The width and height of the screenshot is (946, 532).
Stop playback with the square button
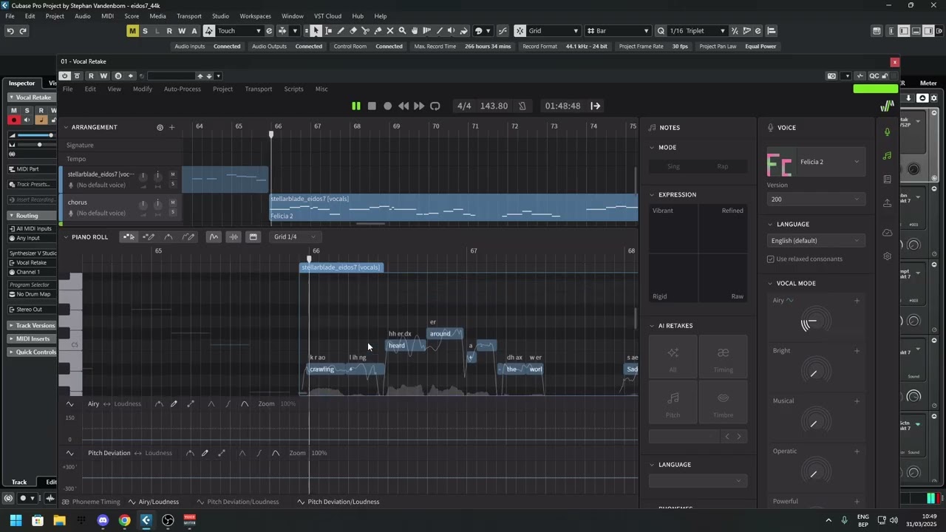point(372,106)
